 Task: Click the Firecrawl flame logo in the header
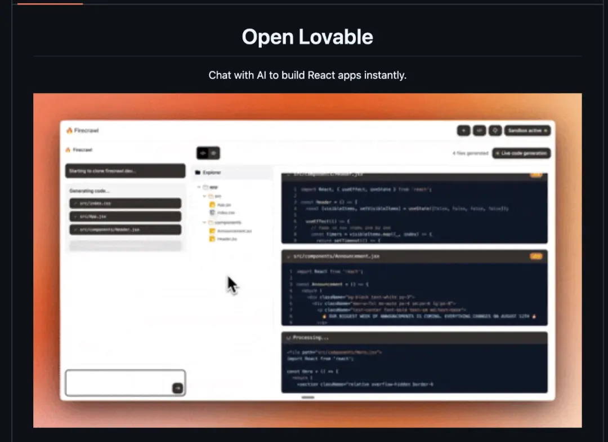point(69,130)
